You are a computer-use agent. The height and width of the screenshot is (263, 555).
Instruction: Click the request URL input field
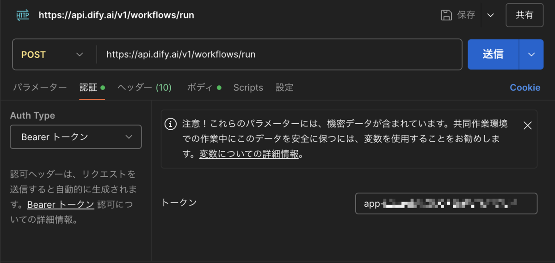tap(279, 54)
